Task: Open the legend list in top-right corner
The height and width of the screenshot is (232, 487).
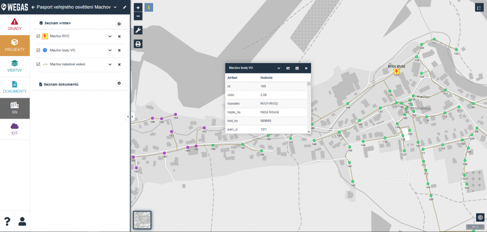Action: pyautogui.click(x=479, y=8)
